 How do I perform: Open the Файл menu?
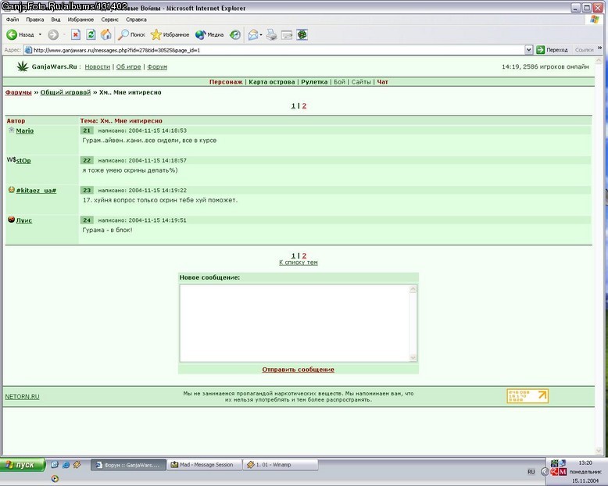point(13,20)
